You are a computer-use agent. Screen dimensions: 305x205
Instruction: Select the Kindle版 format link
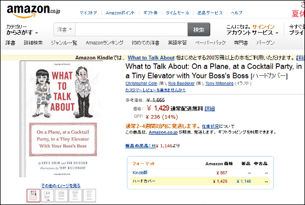(x=140, y=173)
